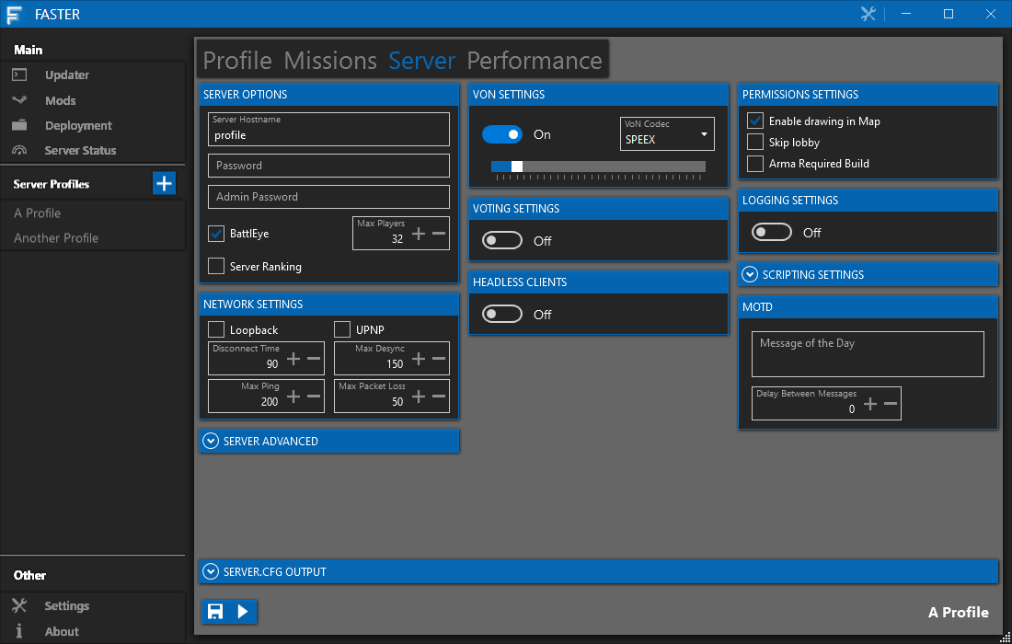The width and height of the screenshot is (1012, 644).
Task: Decrease Max Ping with minus
Action: (314, 397)
